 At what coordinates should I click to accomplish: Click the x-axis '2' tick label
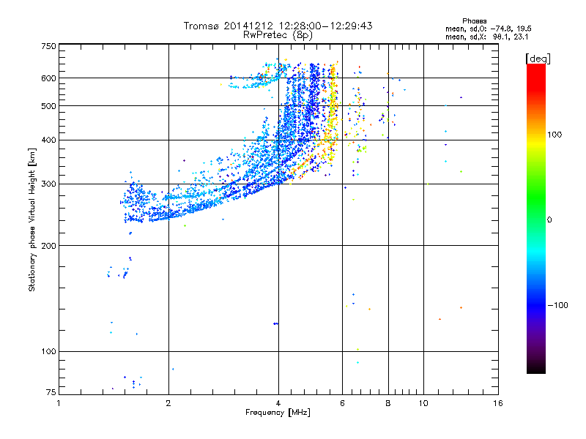[168, 403]
